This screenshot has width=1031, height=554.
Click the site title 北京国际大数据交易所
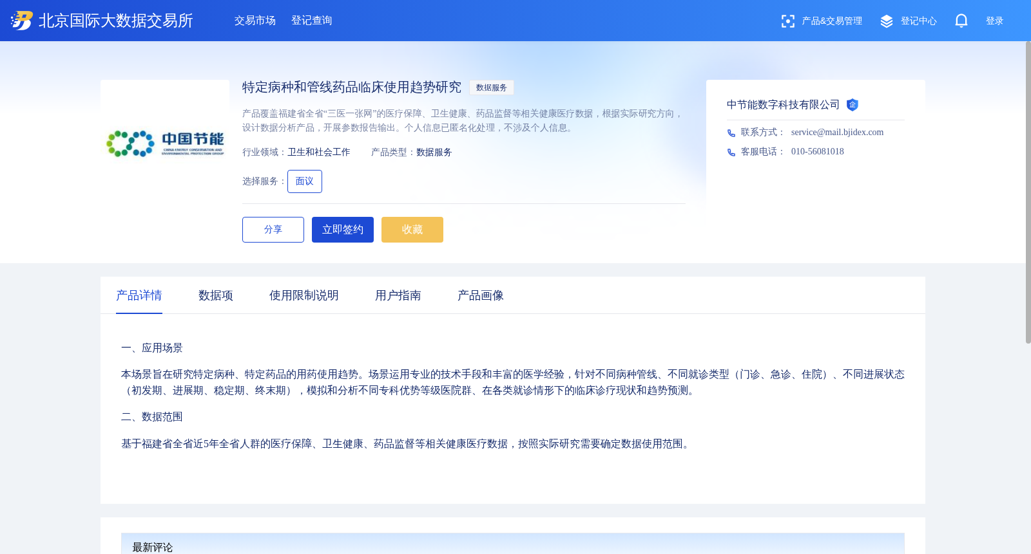pos(116,21)
